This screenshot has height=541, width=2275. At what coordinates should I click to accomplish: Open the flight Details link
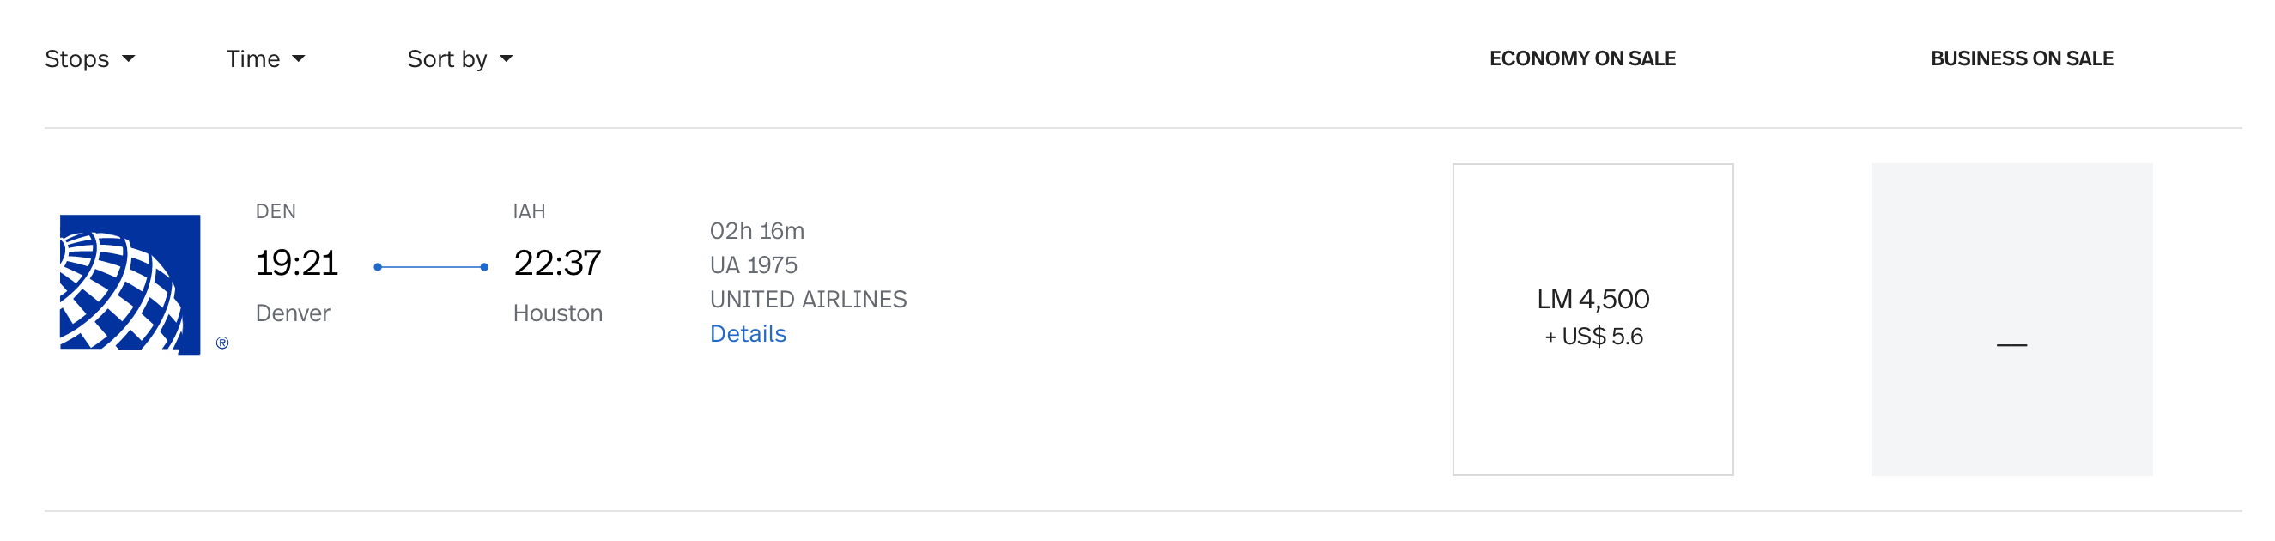(x=747, y=334)
